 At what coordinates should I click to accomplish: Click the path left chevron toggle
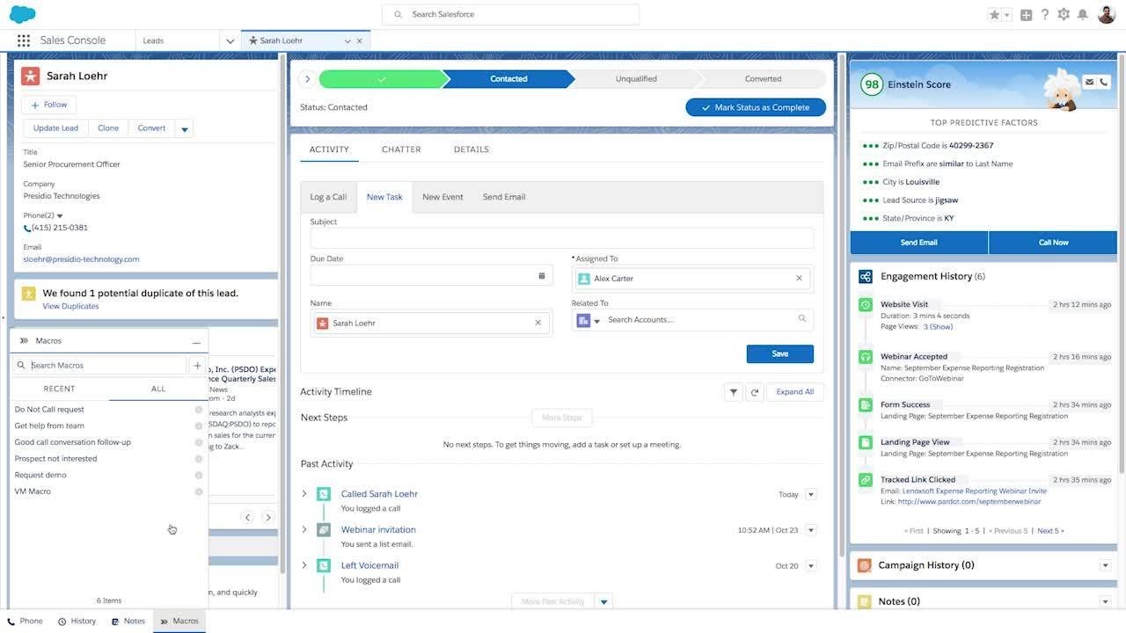point(307,79)
